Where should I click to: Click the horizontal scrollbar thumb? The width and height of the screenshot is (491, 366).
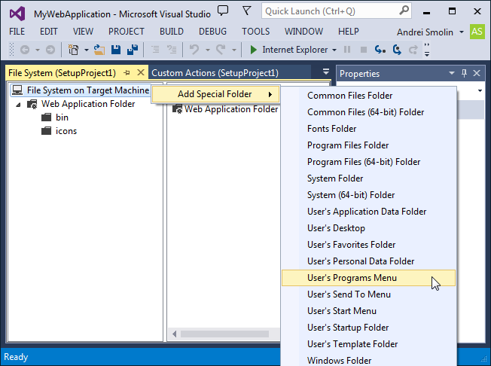point(224,334)
